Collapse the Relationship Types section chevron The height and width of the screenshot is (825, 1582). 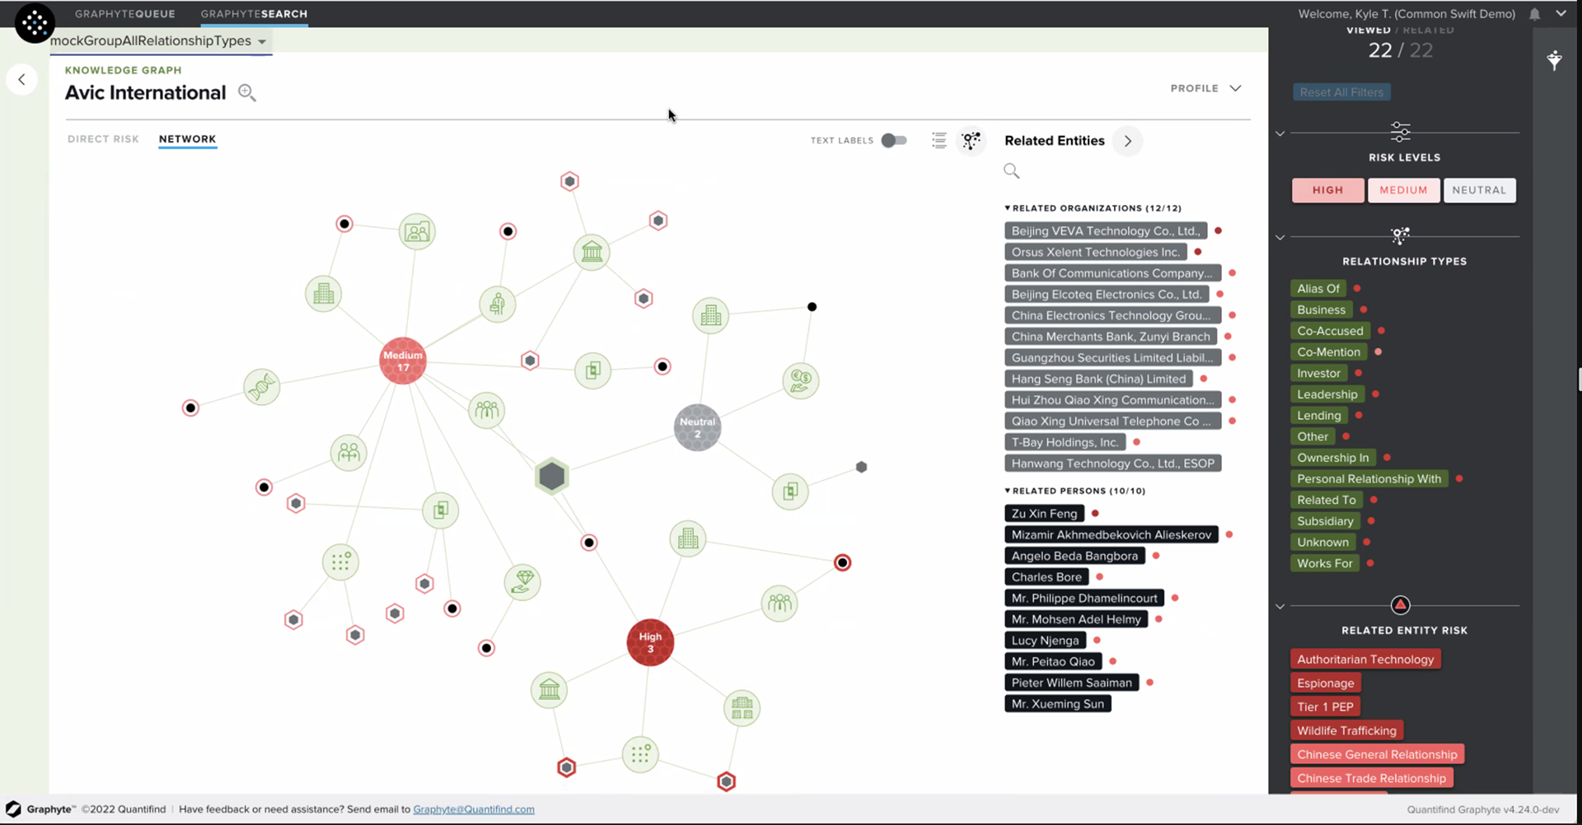tap(1280, 238)
